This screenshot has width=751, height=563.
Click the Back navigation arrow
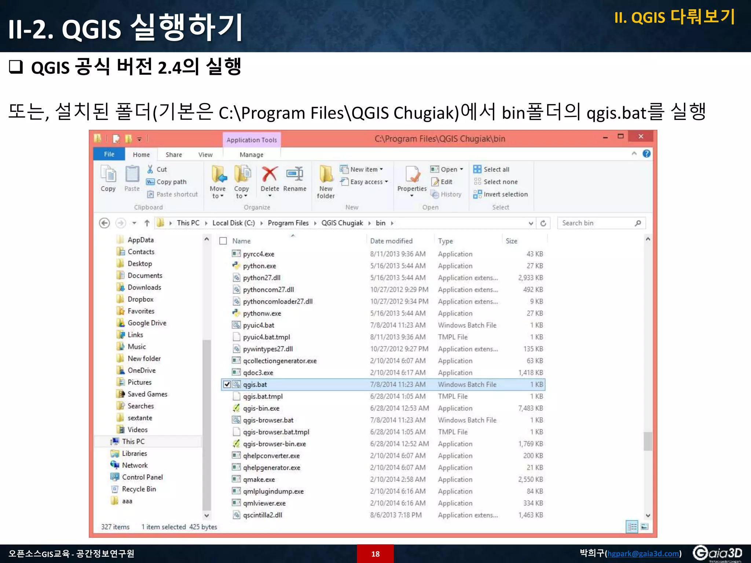point(105,223)
